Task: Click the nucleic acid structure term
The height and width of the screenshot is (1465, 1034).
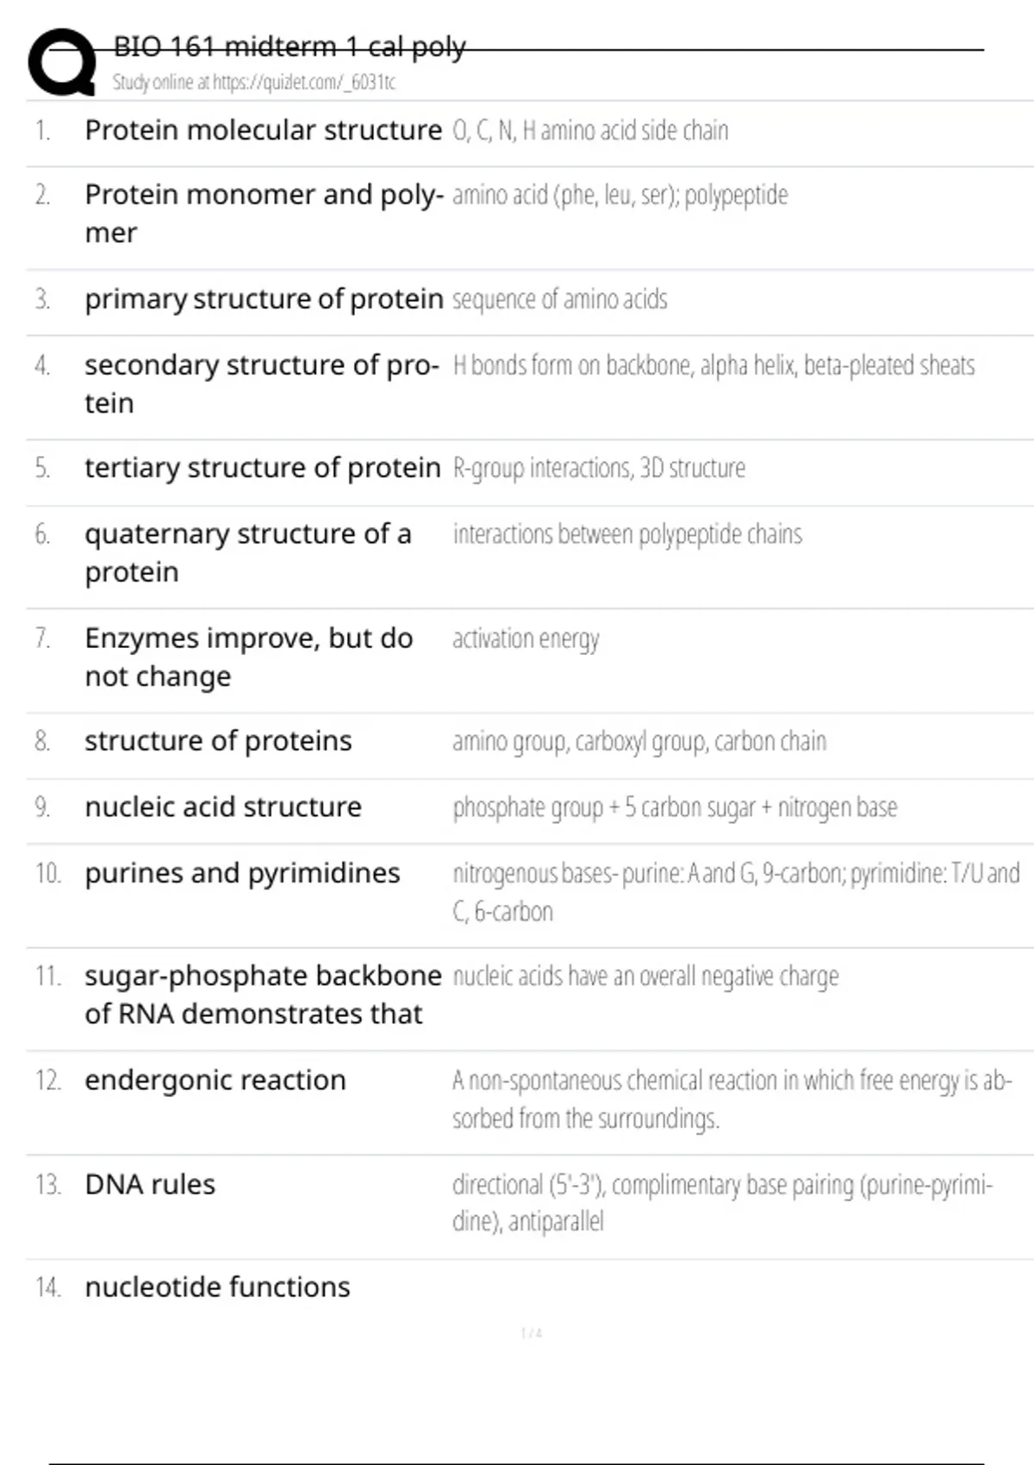Action: (x=223, y=807)
